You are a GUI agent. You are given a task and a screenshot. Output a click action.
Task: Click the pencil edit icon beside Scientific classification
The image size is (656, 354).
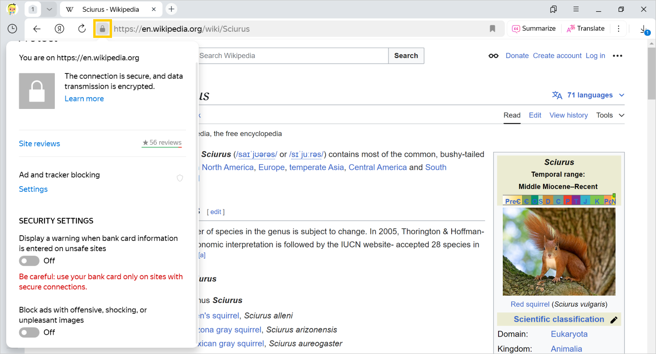614,320
